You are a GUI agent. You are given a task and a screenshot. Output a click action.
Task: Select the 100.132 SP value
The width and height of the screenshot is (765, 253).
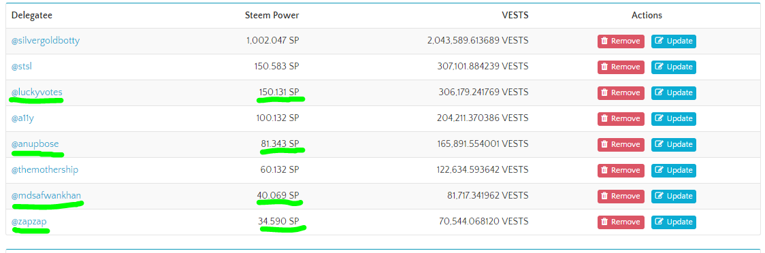(278, 118)
